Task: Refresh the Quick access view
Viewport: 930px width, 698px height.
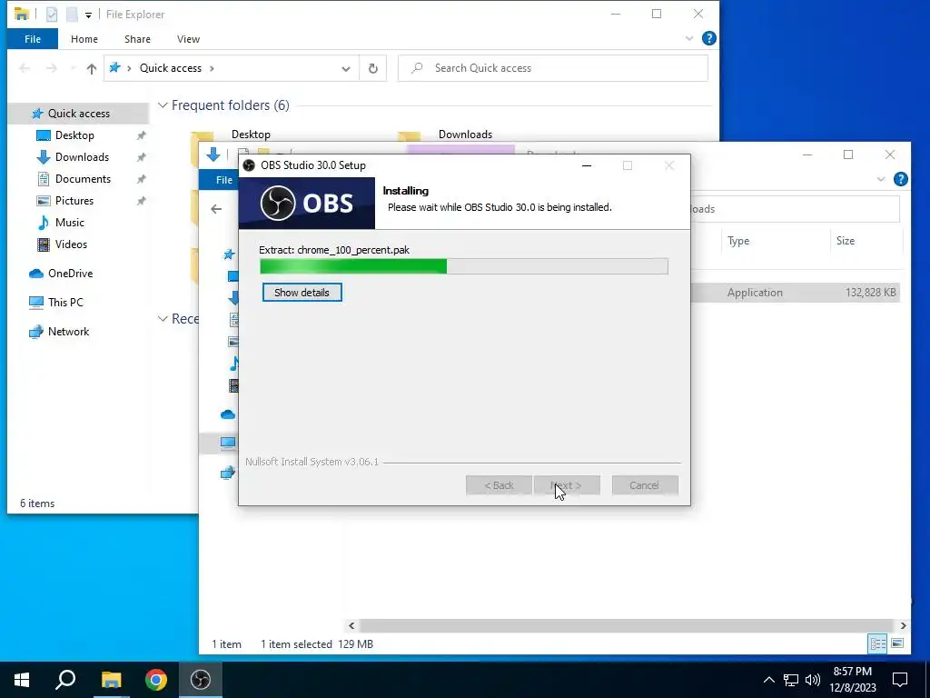Action: pos(373,68)
